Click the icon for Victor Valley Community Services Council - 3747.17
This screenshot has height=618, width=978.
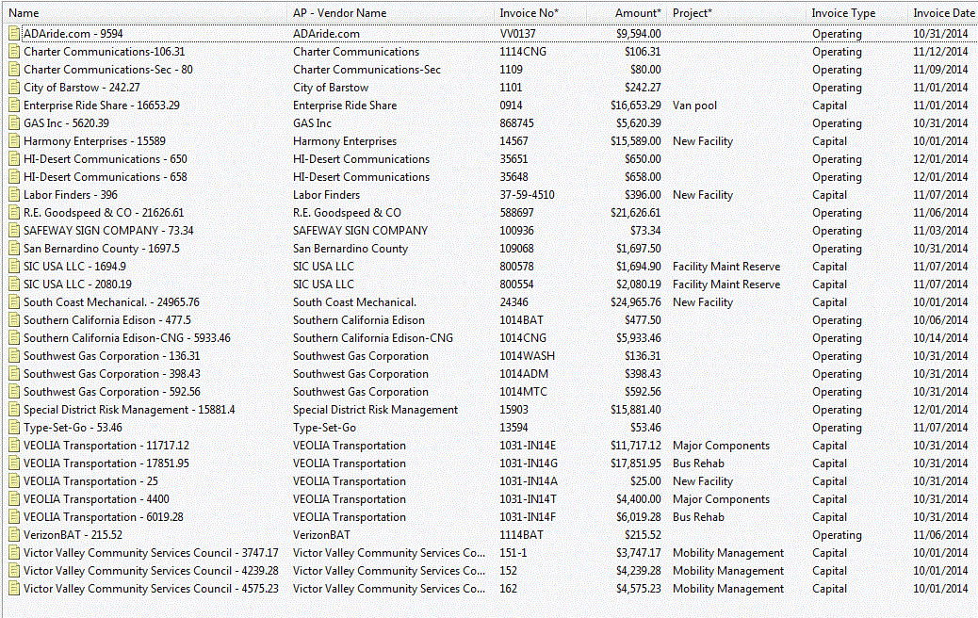click(14, 552)
